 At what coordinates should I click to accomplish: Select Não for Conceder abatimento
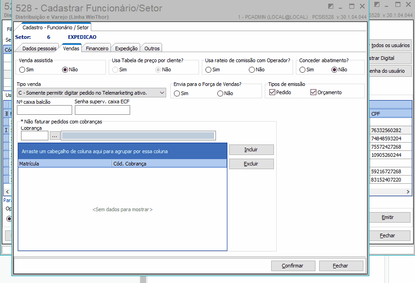tap(335, 69)
